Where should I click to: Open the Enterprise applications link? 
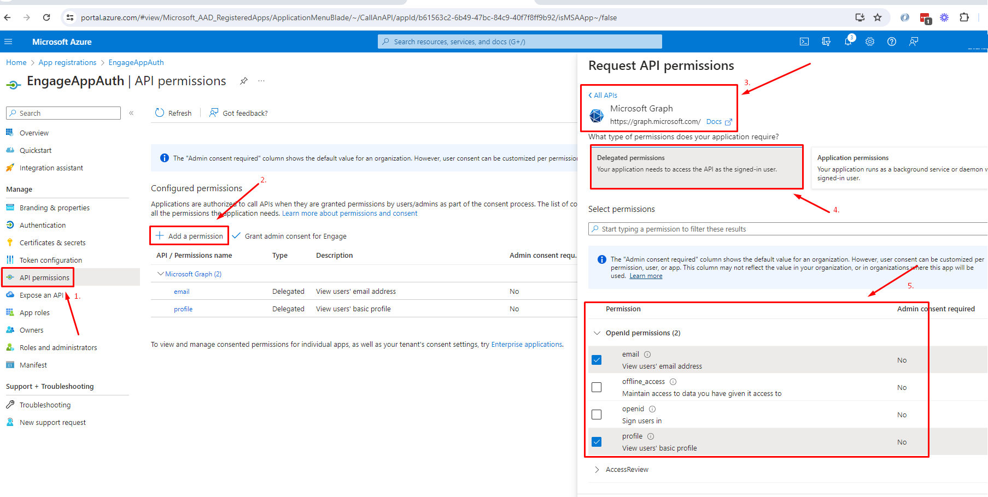click(x=527, y=344)
